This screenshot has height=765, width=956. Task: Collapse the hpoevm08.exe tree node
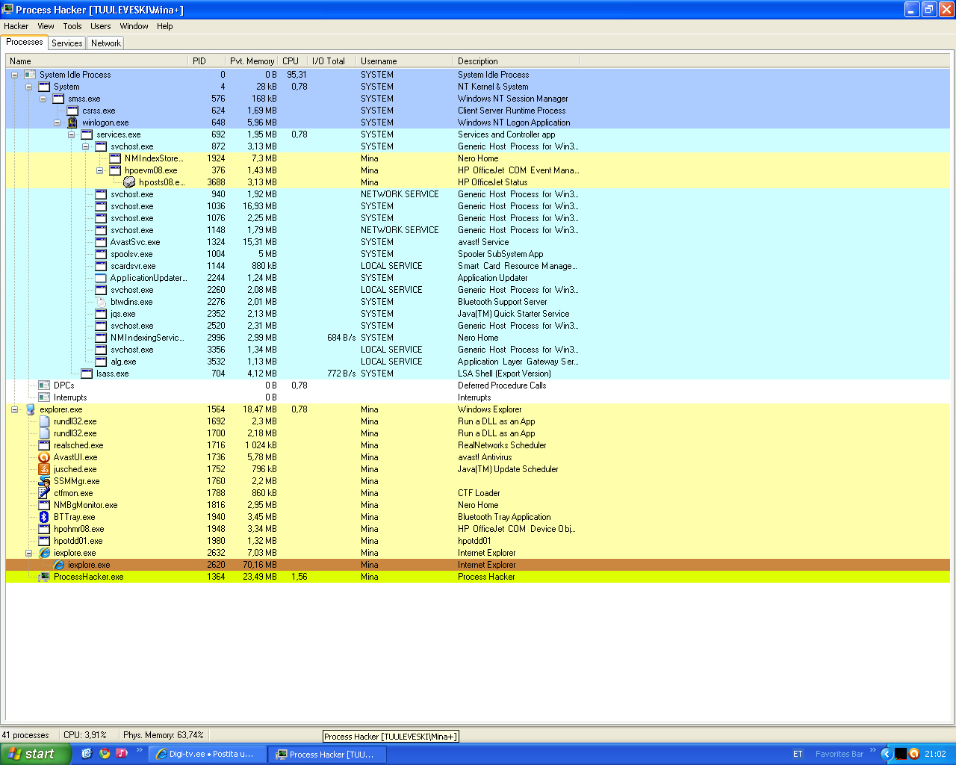(99, 170)
